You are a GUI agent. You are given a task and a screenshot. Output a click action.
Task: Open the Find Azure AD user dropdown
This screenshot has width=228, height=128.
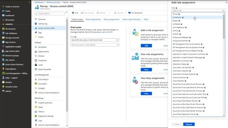click(x=95, y=40)
